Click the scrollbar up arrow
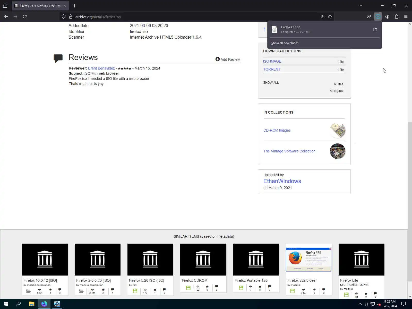The width and height of the screenshot is (412, 309). [x=410, y=24]
